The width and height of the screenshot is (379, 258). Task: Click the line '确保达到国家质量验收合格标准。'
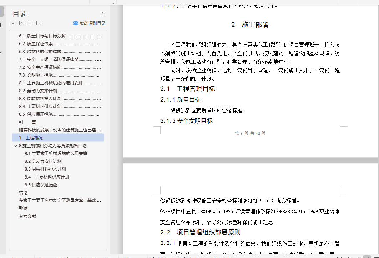coord(208,110)
